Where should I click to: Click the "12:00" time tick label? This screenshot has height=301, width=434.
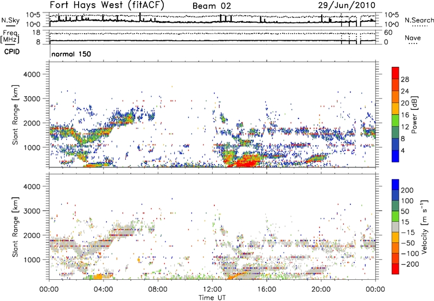coord(212,290)
